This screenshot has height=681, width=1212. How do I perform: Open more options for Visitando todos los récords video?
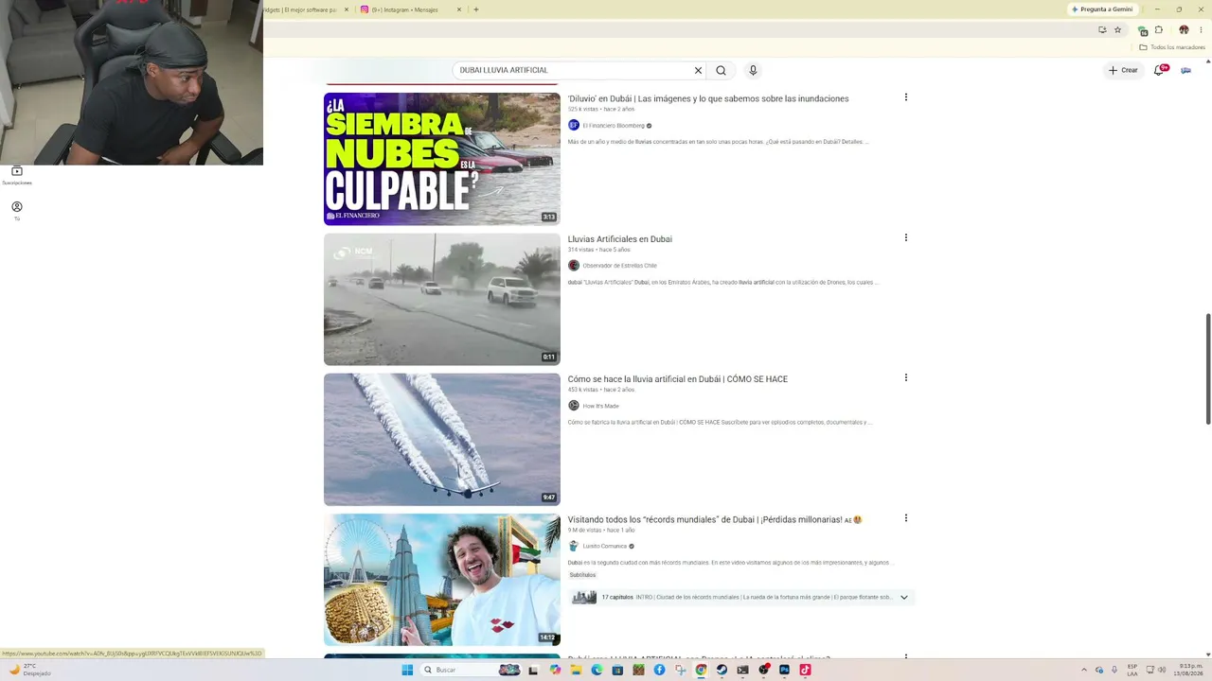pos(906,517)
